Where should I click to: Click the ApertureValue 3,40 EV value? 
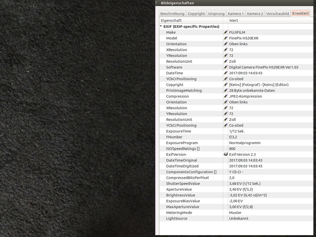[241, 189]
